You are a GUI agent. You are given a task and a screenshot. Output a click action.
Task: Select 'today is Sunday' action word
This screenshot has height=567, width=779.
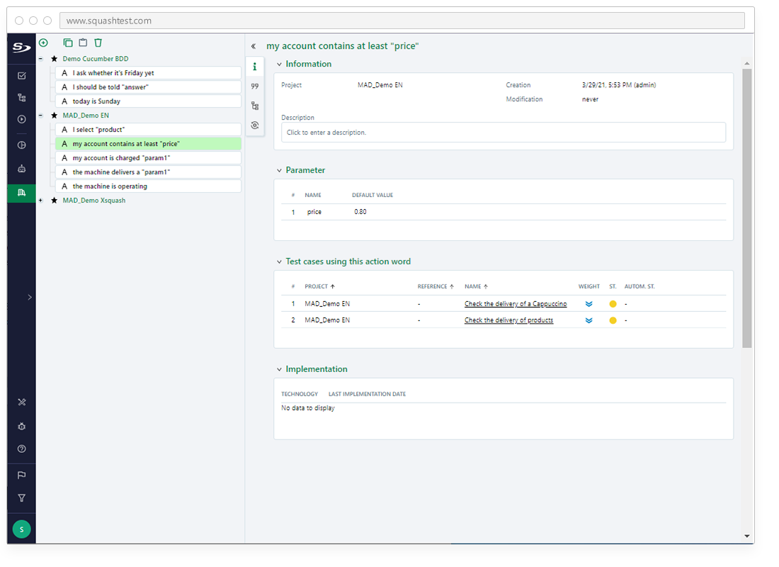148,101
